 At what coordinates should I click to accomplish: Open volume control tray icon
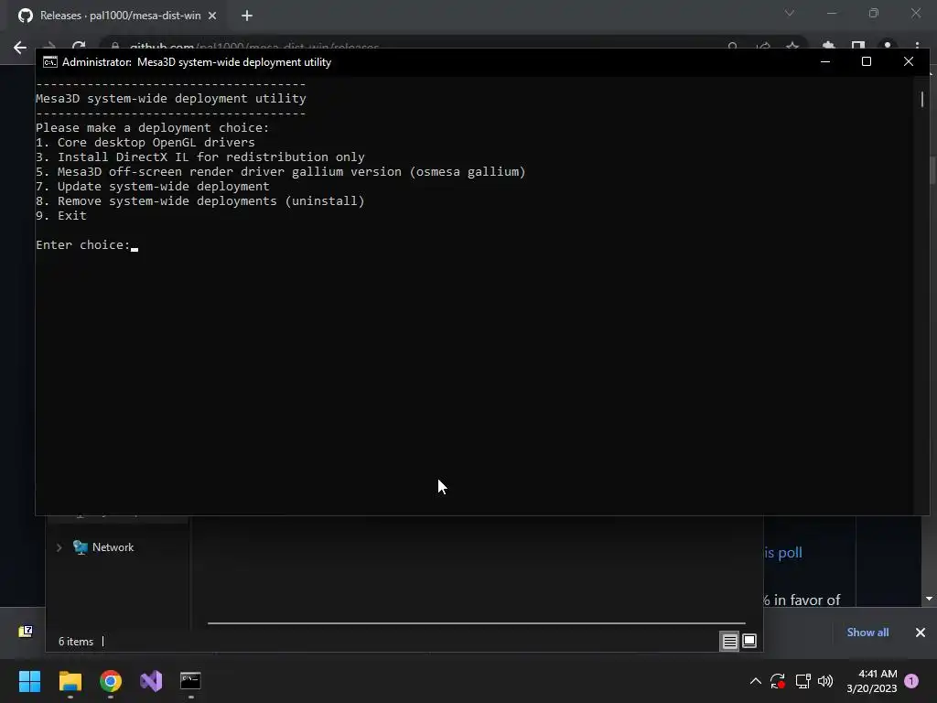[x=825, y=681]
